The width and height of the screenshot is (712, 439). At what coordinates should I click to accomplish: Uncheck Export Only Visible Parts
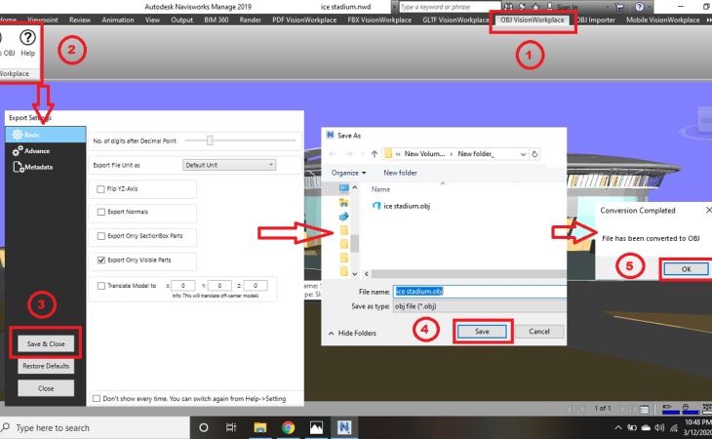tap(100, 260)
